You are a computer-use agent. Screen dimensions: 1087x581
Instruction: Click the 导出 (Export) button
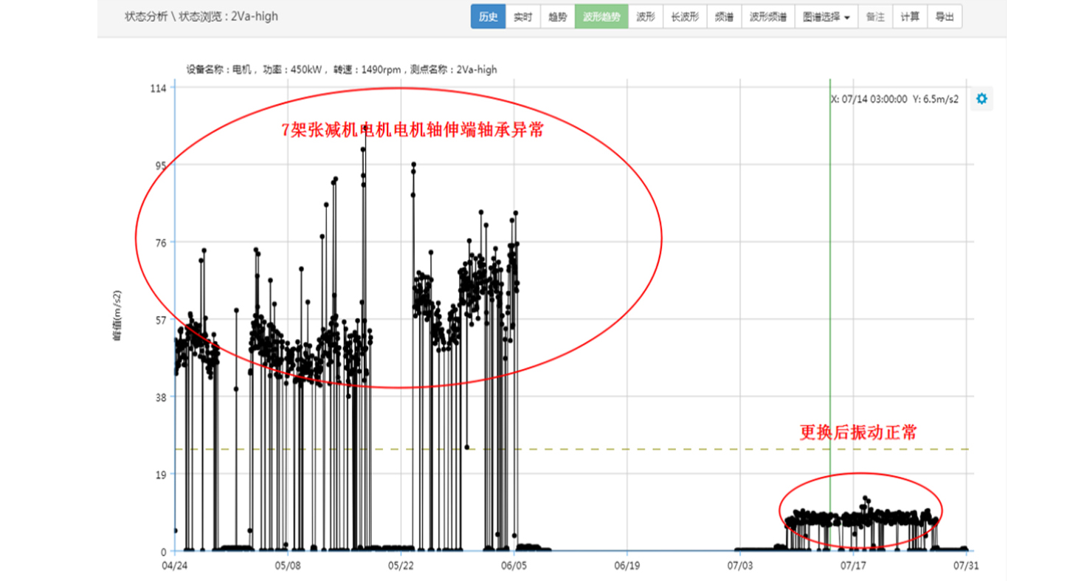click(945, 17)
